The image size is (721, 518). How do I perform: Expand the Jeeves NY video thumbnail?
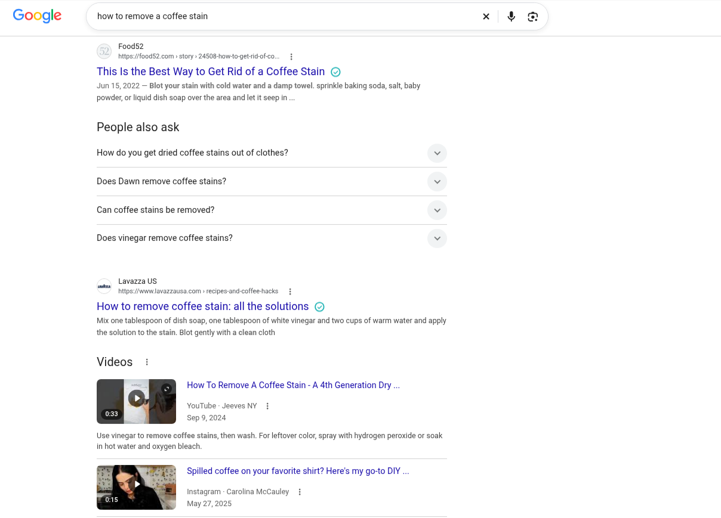click(x=167, y=389)
